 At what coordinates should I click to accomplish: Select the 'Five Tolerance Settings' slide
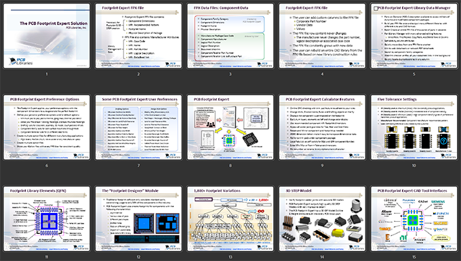click(414, 127)
